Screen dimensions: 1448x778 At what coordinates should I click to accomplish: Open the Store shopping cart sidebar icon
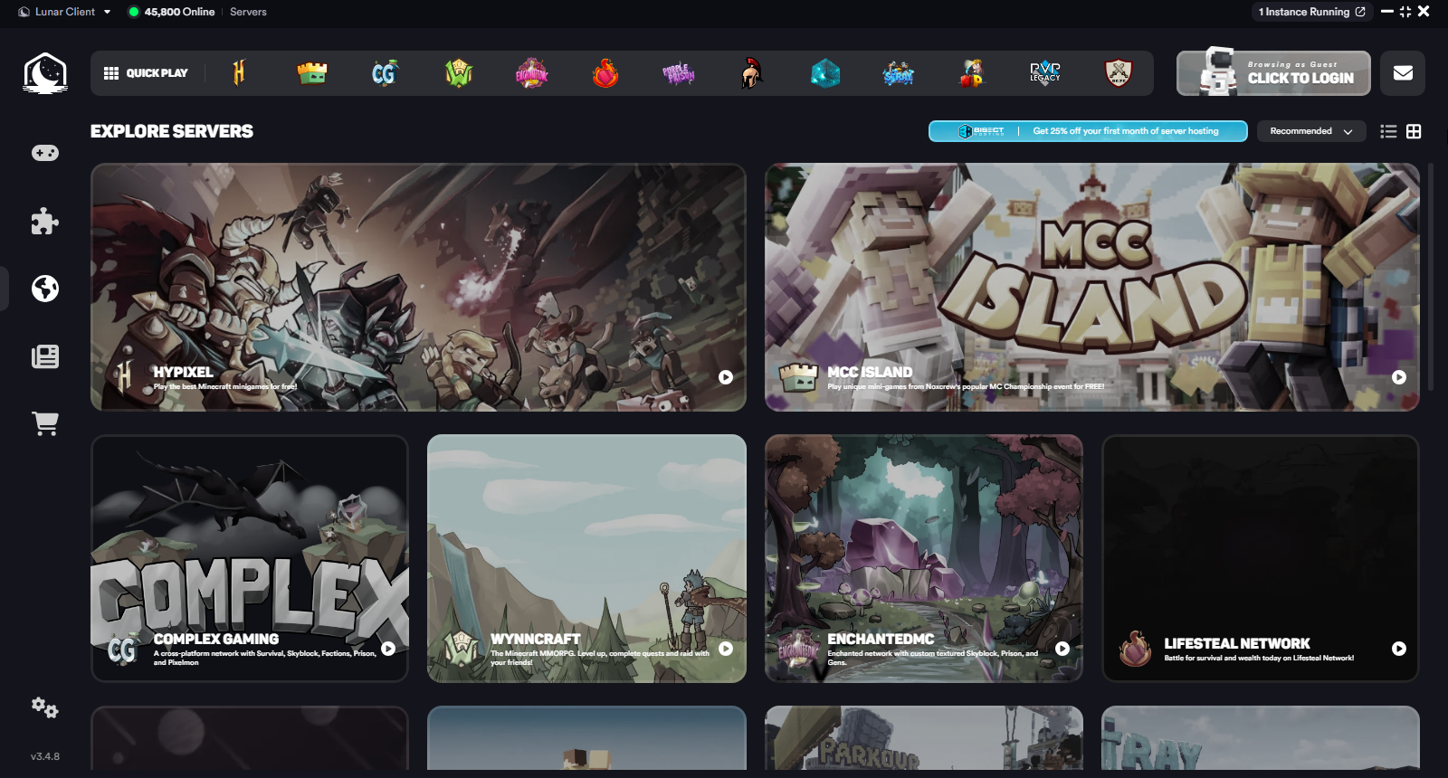(x=45, y=423)
